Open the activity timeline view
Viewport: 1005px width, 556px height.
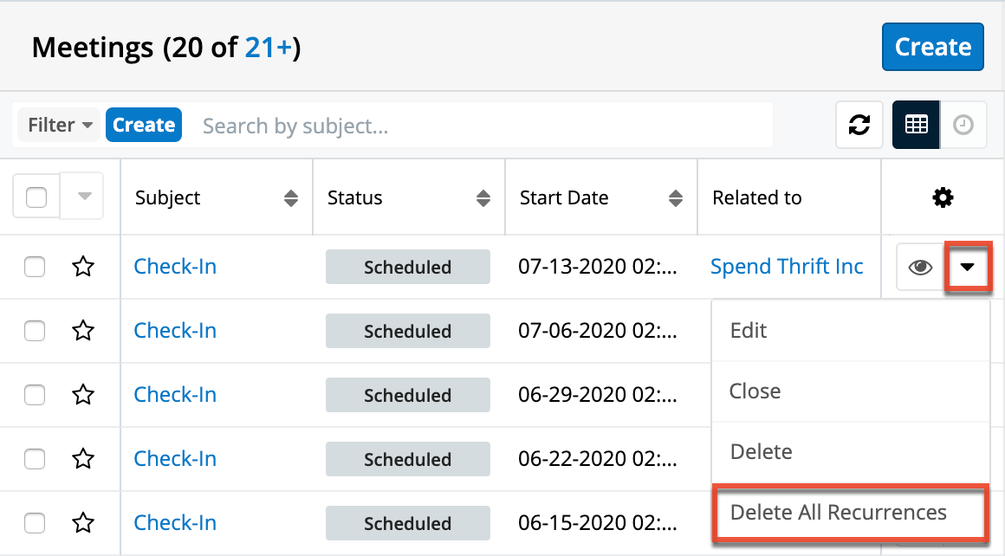[964, 125]
